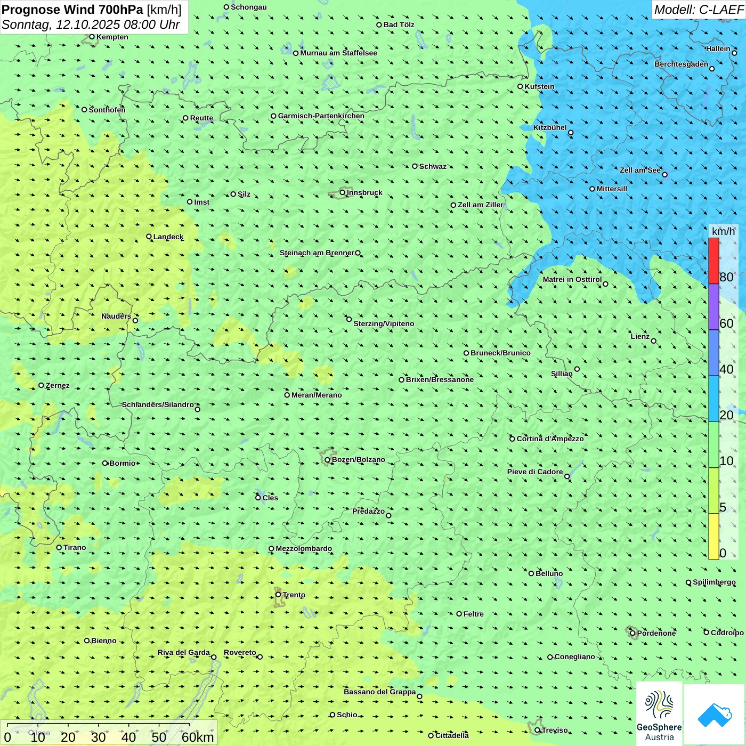
Task: Click the 'Conegliano' label
Action: click(x=574, y=656)
